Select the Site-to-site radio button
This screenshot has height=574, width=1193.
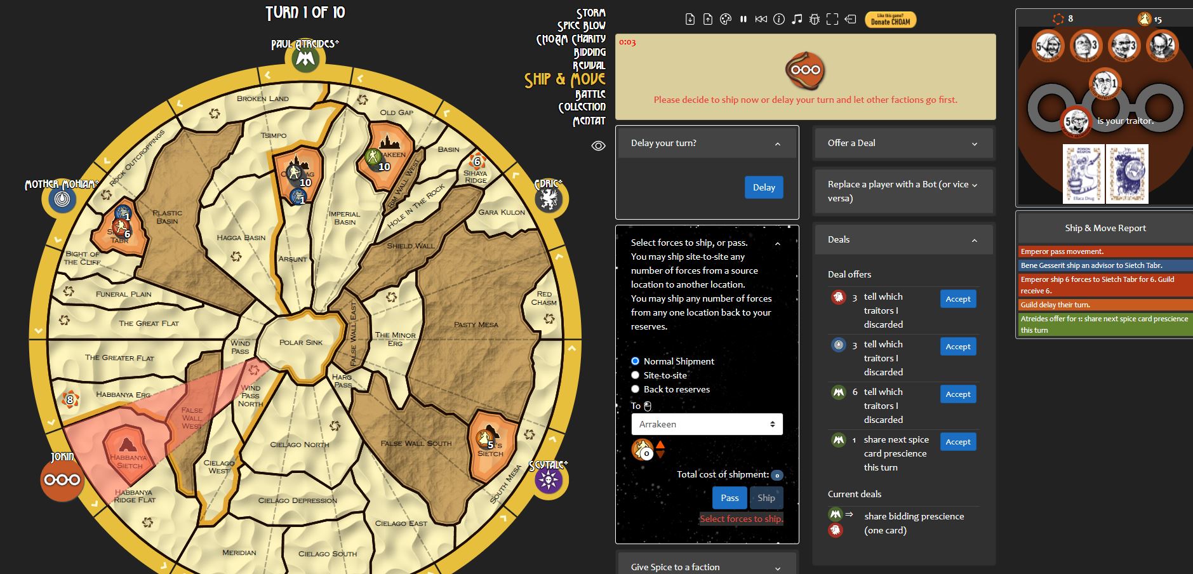point(635,375)
